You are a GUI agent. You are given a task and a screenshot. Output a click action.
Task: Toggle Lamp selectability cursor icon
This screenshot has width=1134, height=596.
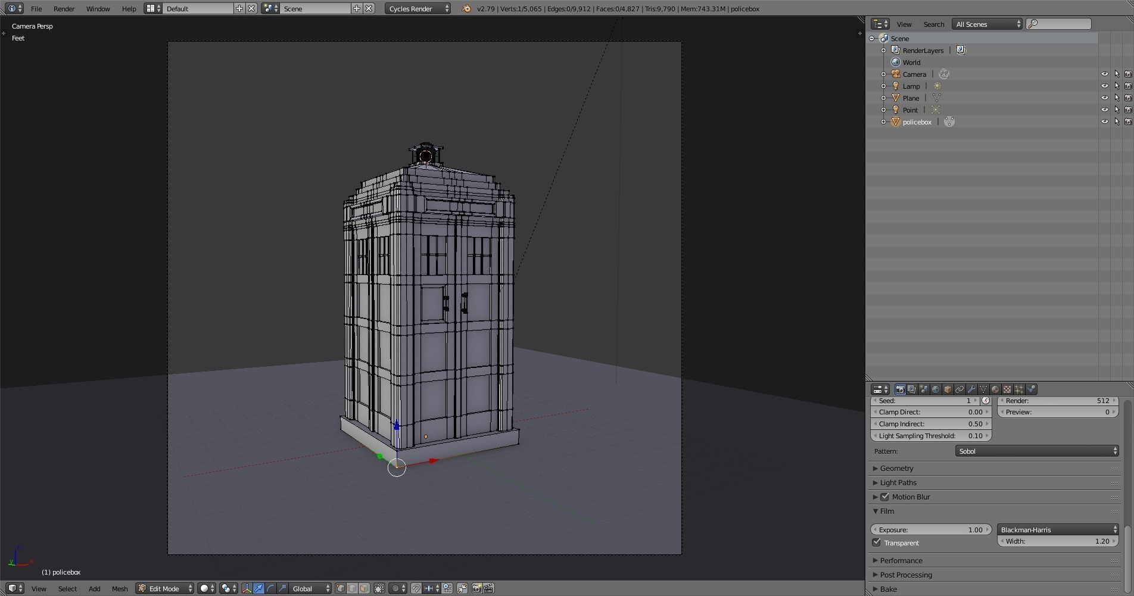pyautogui.click(x=1117, y=86)
